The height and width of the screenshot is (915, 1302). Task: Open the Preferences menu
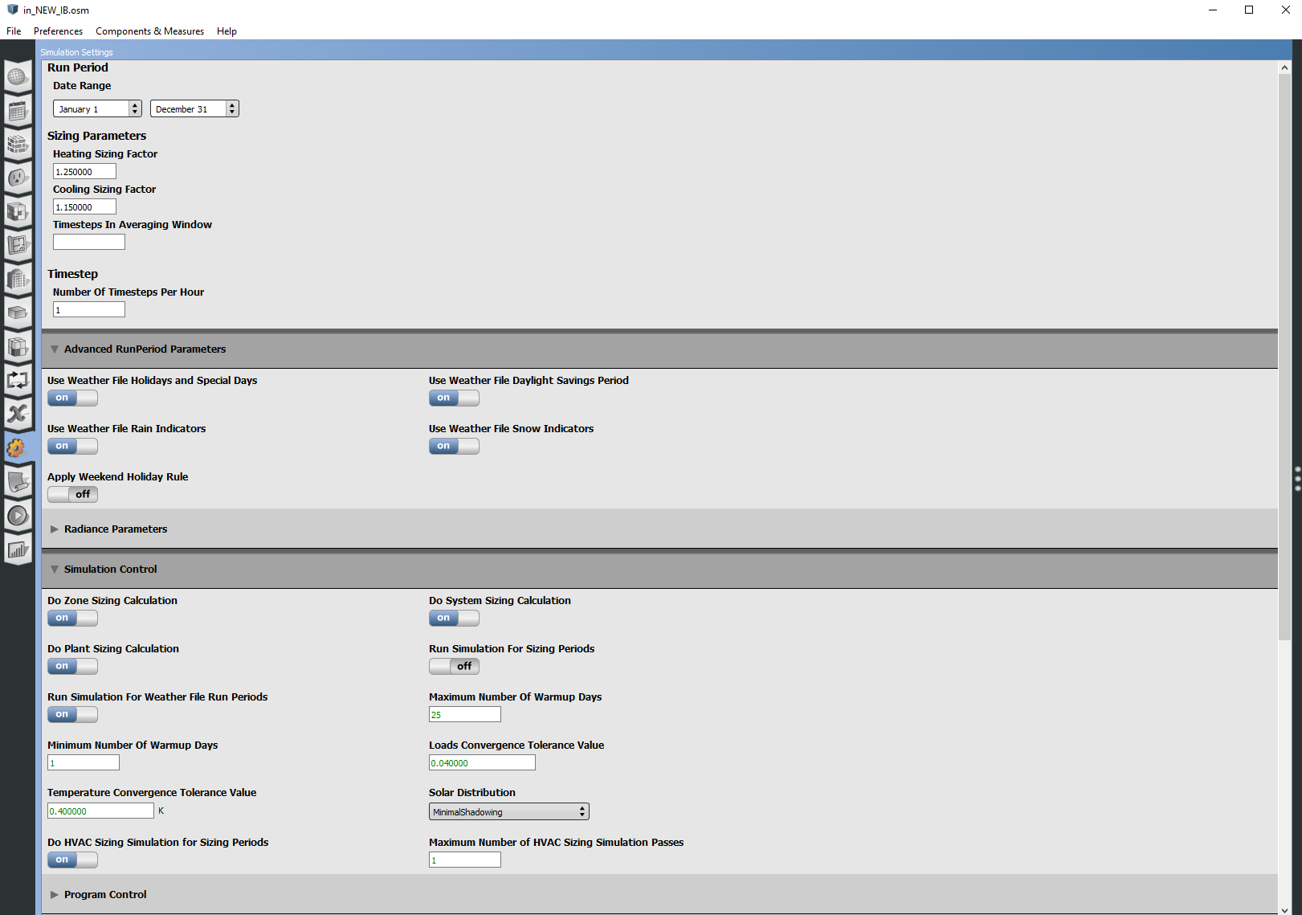point(58,31)
